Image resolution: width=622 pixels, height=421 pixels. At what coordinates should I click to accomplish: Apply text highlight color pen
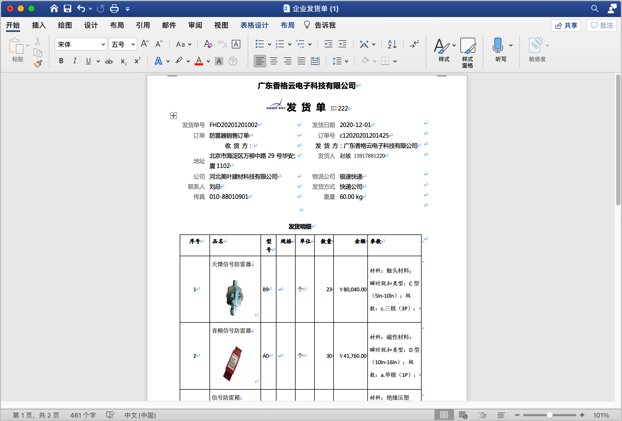pyautogui.click(x=179, y=61)
